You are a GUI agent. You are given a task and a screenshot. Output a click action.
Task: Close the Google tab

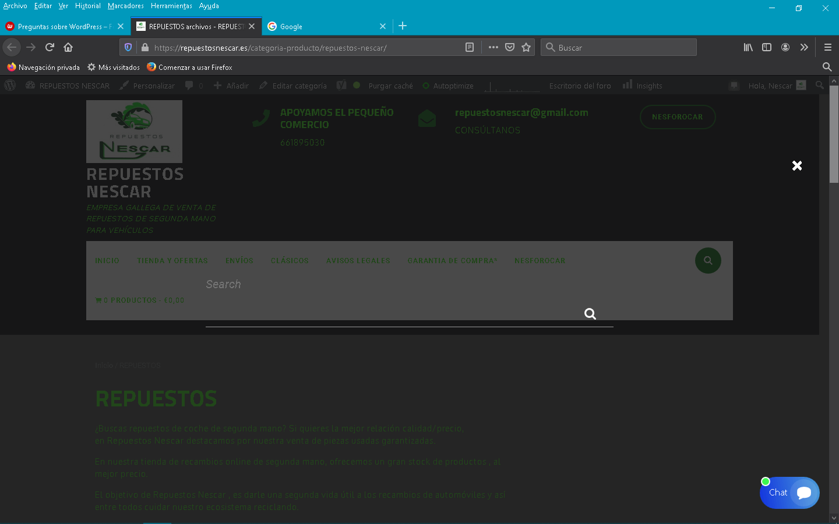click(383, 26)
